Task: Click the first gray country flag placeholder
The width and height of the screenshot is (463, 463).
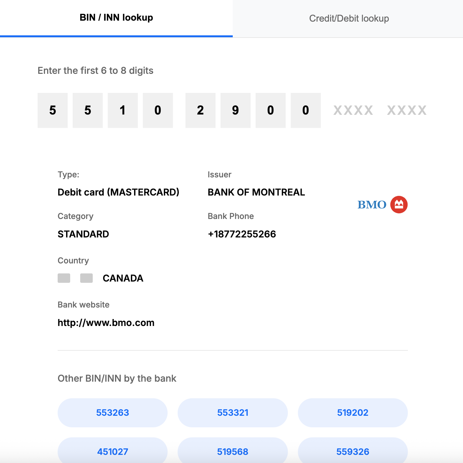Action: 64,278
